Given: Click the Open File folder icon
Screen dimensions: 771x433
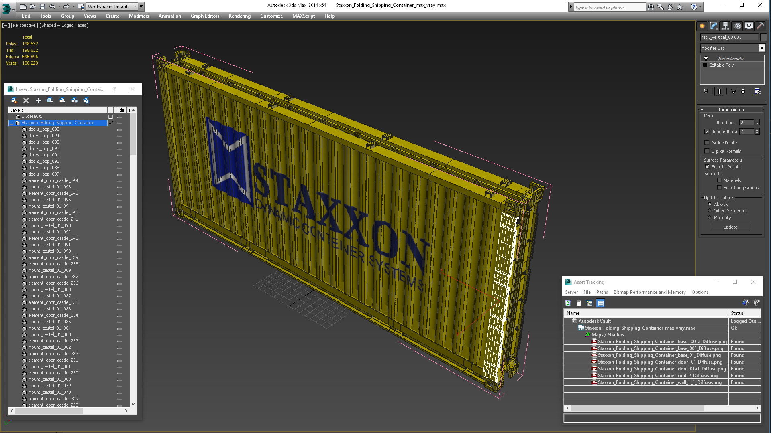Looking at the screenshot, I should tap(33, 6).
